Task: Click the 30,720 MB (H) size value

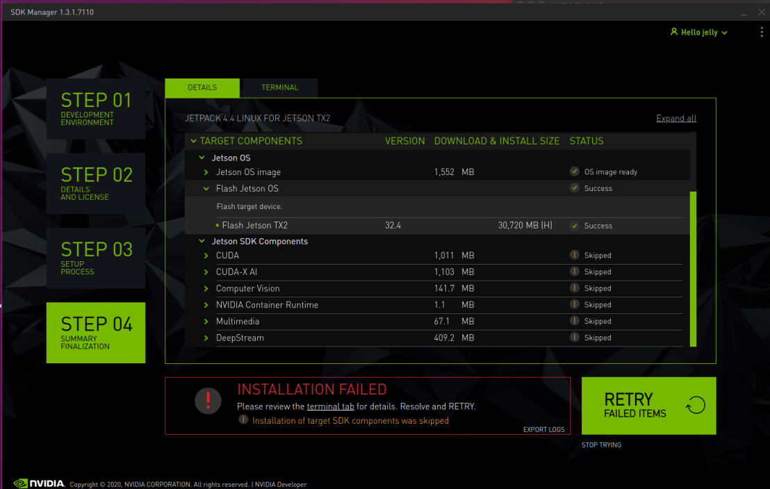Action: (x=525, y=225)
